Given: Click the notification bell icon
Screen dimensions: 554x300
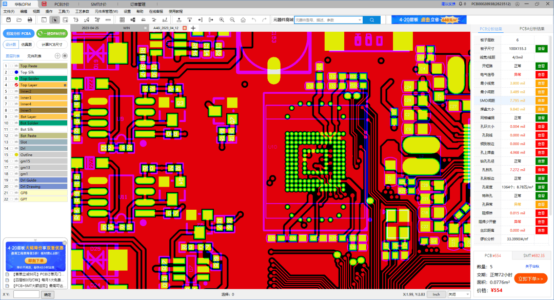Looking at the screenshot, I should point(460,4).
